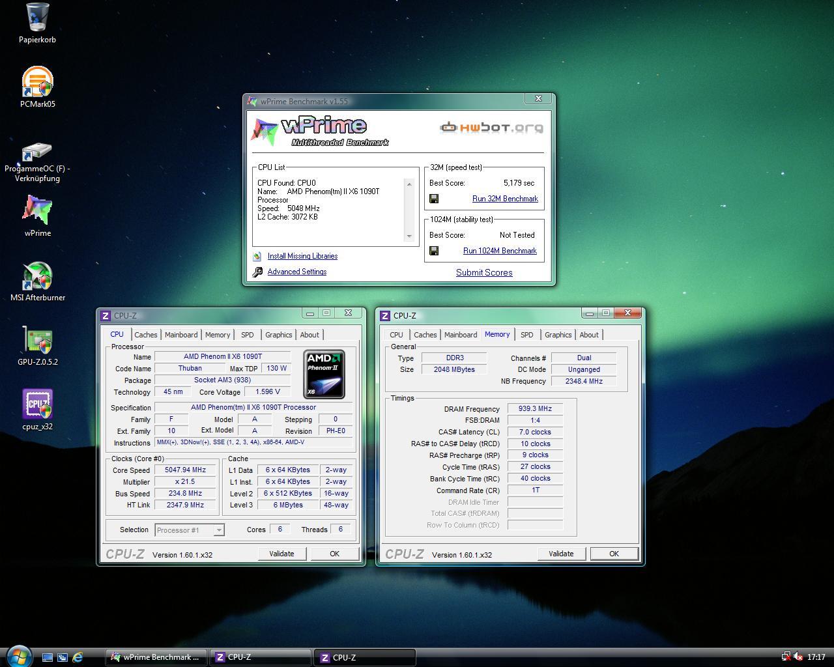Image resolution: width=834 pixels, height=667 pixels.
Task: Click Run 1024M Benchmark link
Action: [500, 251]
